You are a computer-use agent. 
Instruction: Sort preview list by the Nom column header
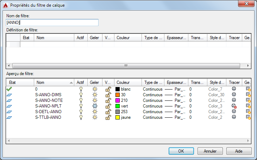(x=54, y=82)
